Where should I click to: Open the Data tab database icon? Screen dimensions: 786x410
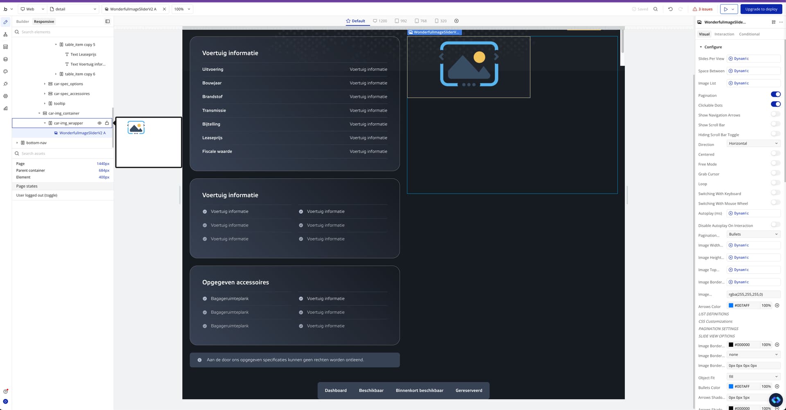coord(5,59)
